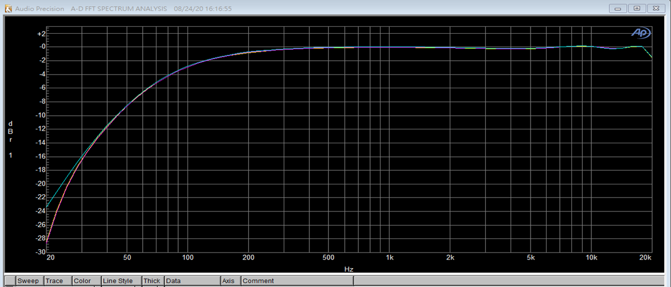Image resolution: width=671 pixels, height=287 pixels.
Task: Click the 1k frequency axis label
Action: point(390,258)
